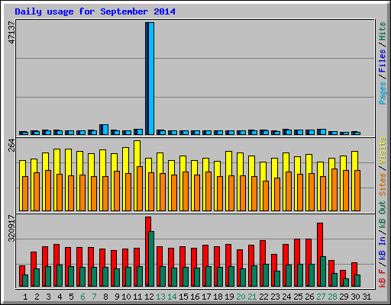This screenshot has height=305, width=391.
Task: Click green weekend day label "6"
Action: pyautogui.click(x=82, y=297)
